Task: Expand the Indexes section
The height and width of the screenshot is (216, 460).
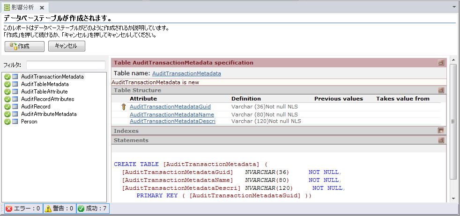Action: pos(441,131)
